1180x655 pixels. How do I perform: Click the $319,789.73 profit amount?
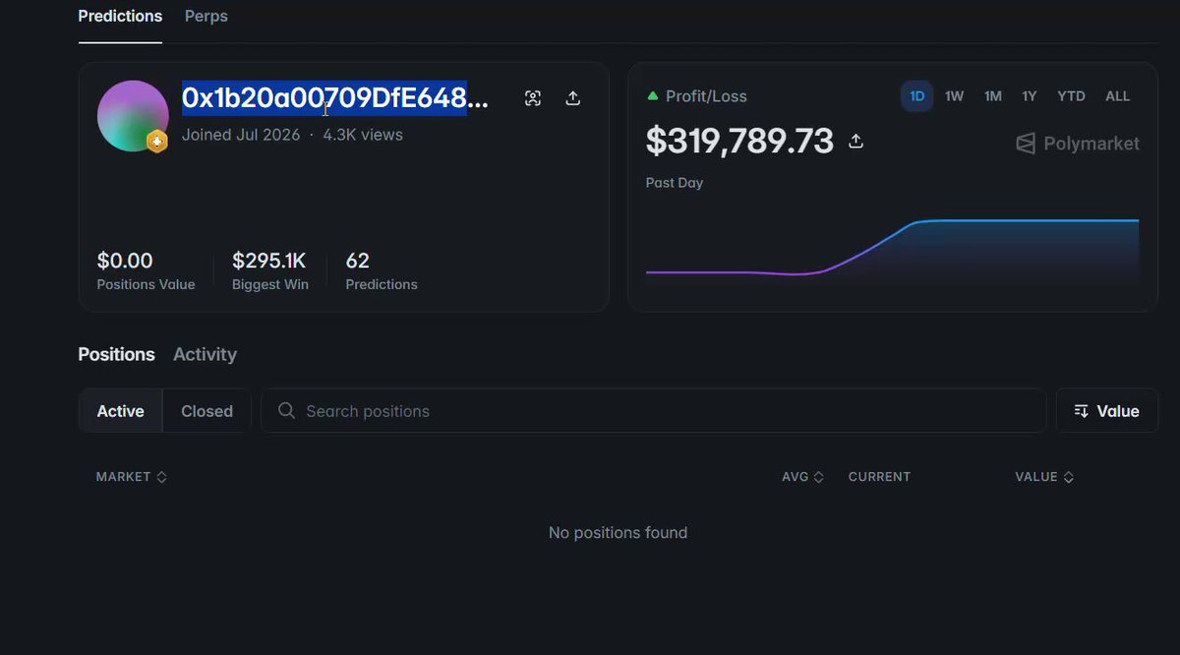pyautogui.click(x=739, y=142)
